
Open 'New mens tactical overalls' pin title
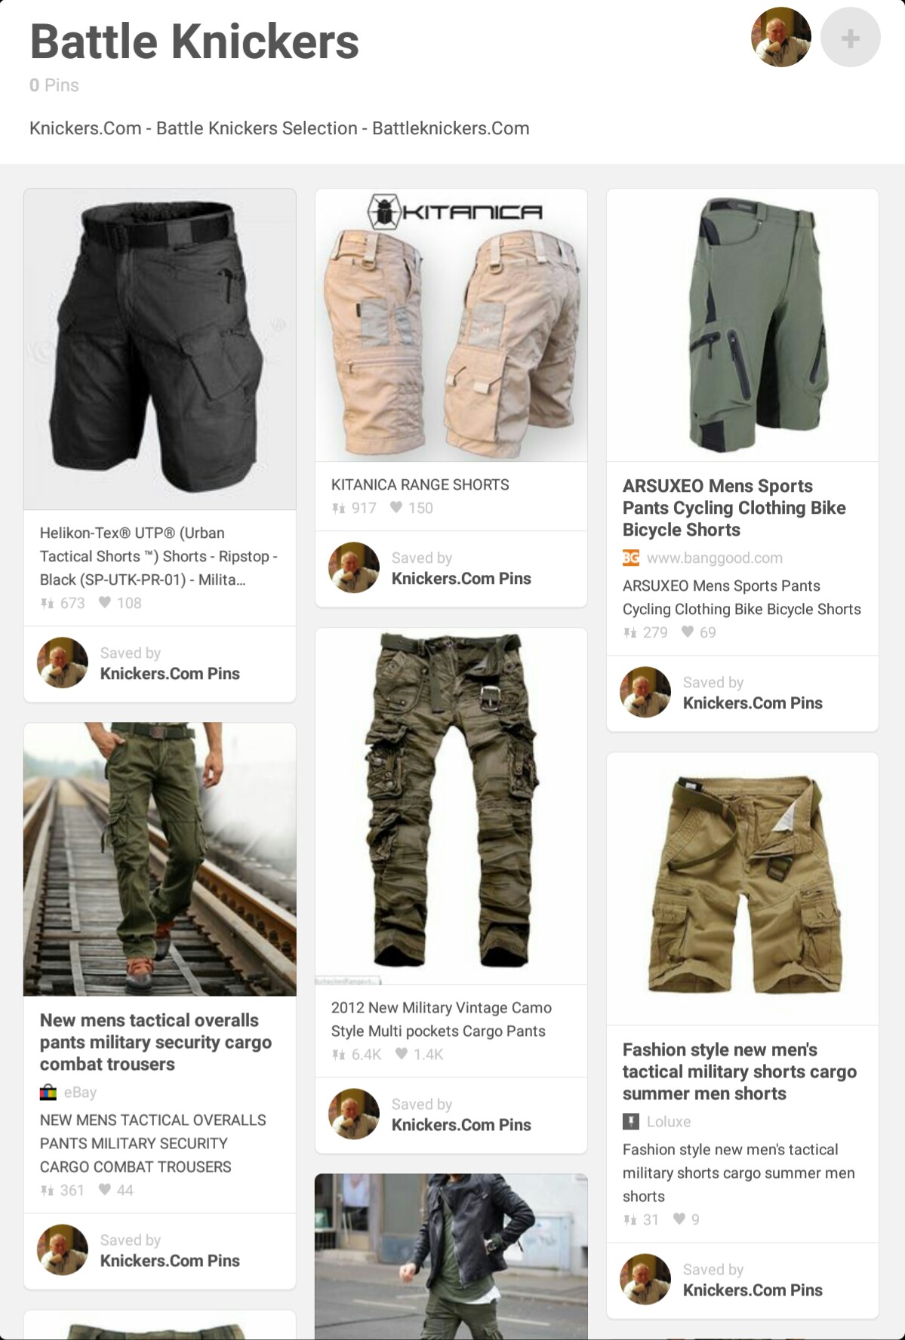pos(155,1042)
